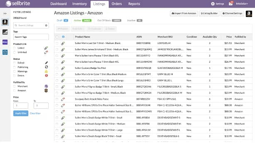Click the Search Listings field
255x166 pixels.
[x=31, y=25]
